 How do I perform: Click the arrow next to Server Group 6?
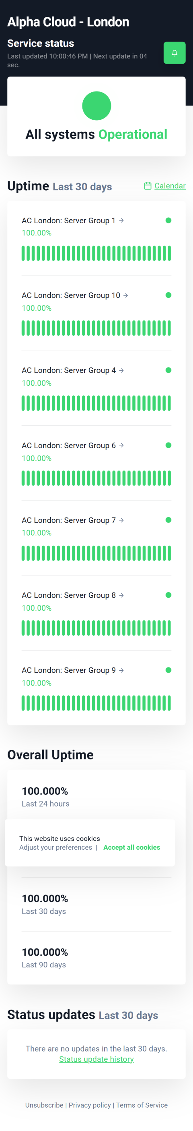(x=122, y=445)
